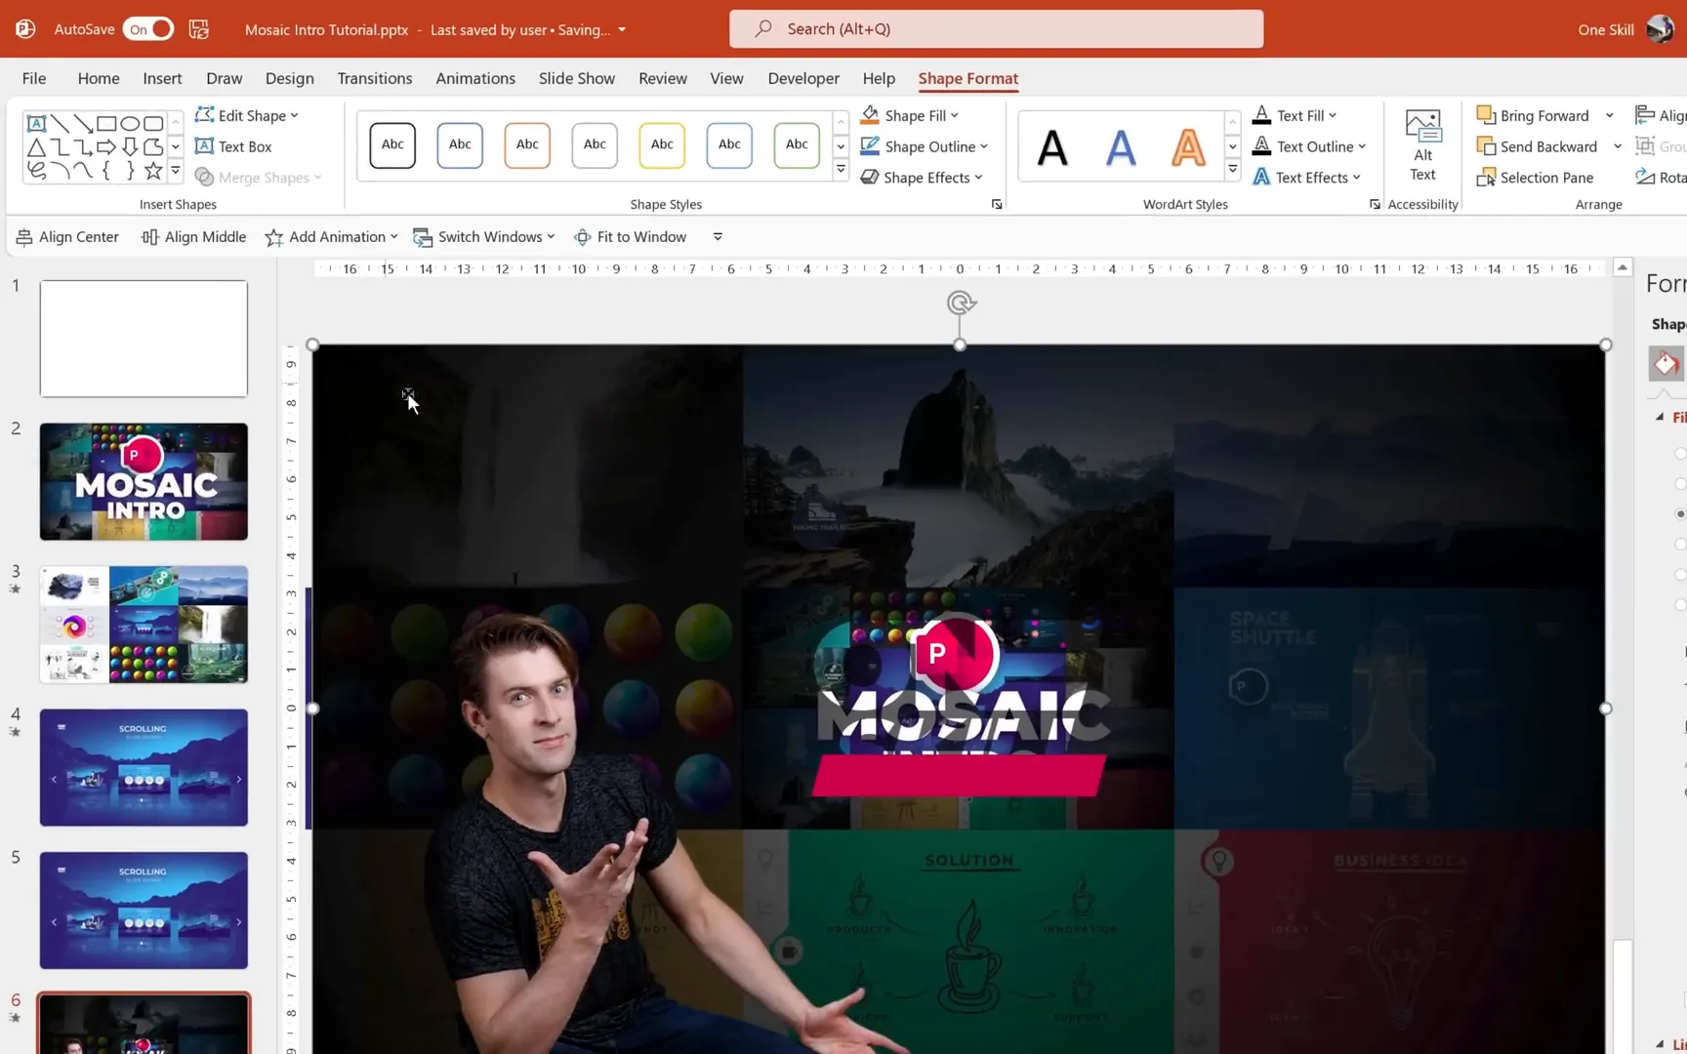This screenshot has height=1054, width=1687.
Task: Select the Rounded Rectangle shape
Action: point(153,124)
